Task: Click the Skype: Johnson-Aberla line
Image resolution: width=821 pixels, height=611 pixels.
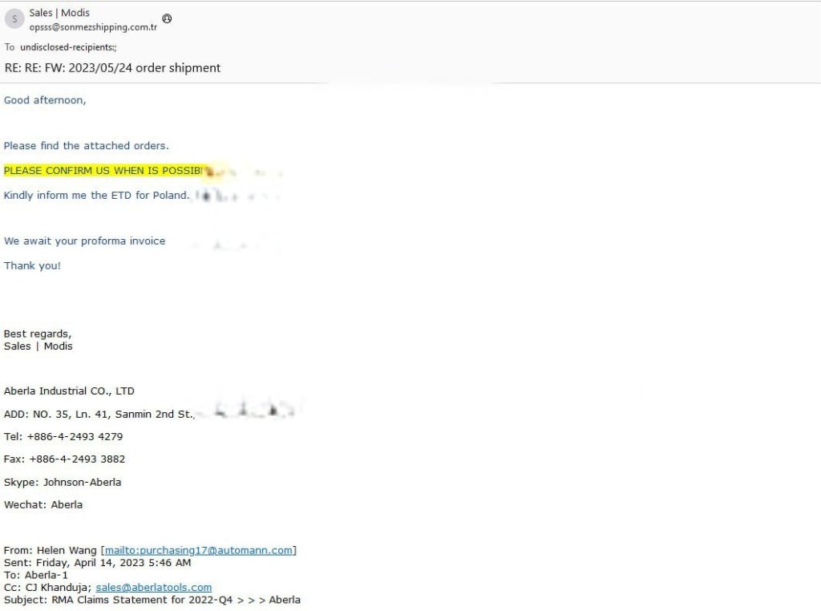Action: point(63,483)
